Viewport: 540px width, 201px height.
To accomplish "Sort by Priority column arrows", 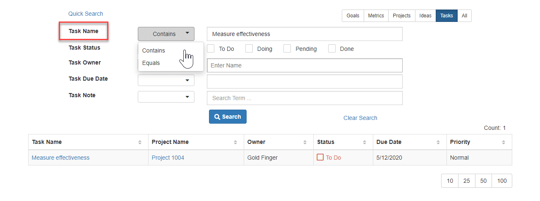I will (504, 142).
